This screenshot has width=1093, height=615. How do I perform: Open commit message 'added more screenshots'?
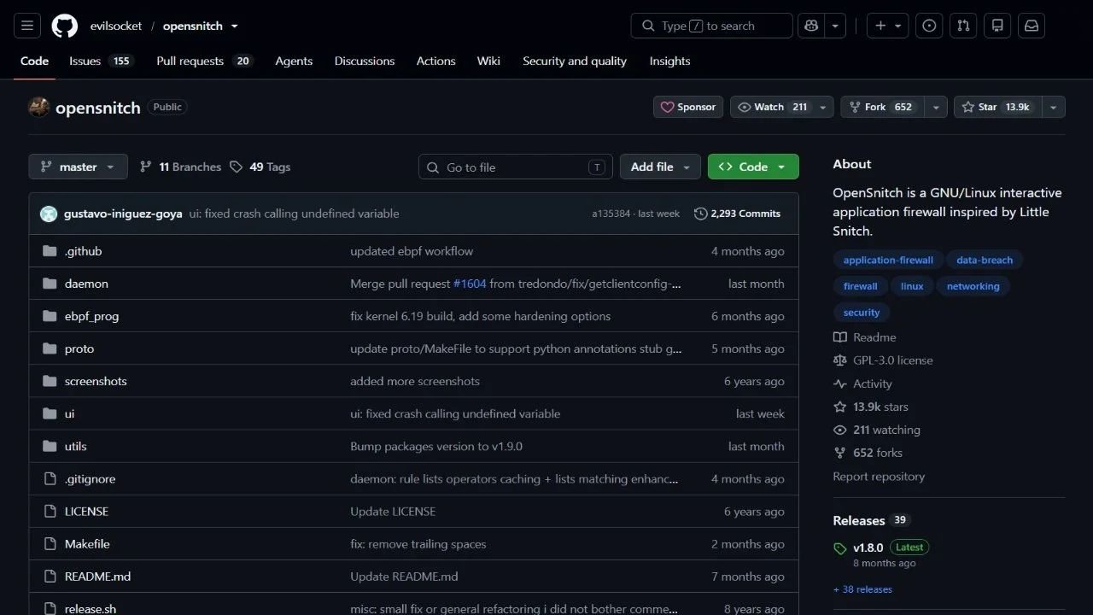coord(415,381)
